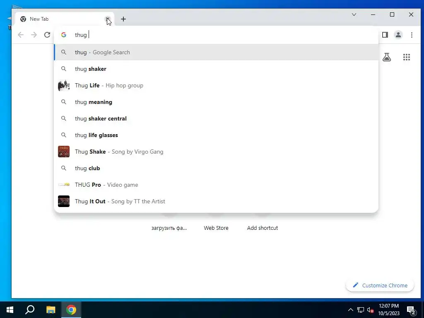
Task: Open the Web Store shortcut
Action: (x=216, y=228)
